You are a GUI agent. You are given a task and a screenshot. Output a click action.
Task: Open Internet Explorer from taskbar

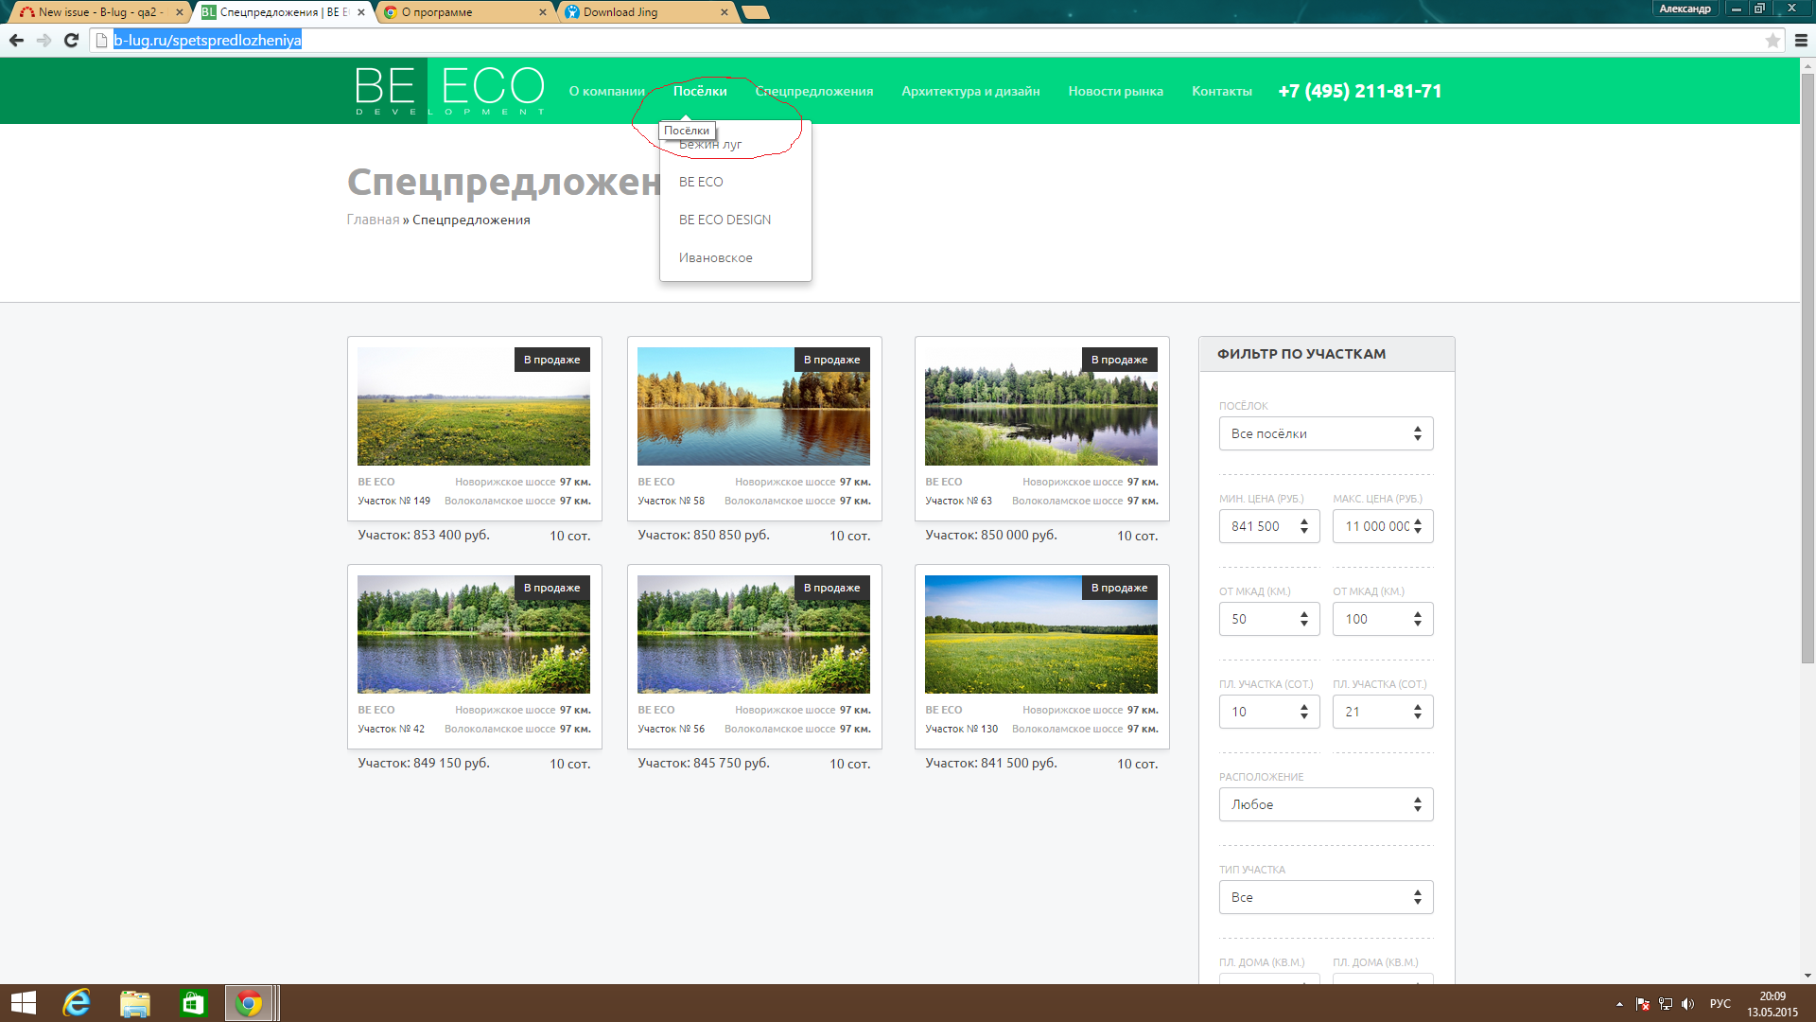click(77, 1003)
